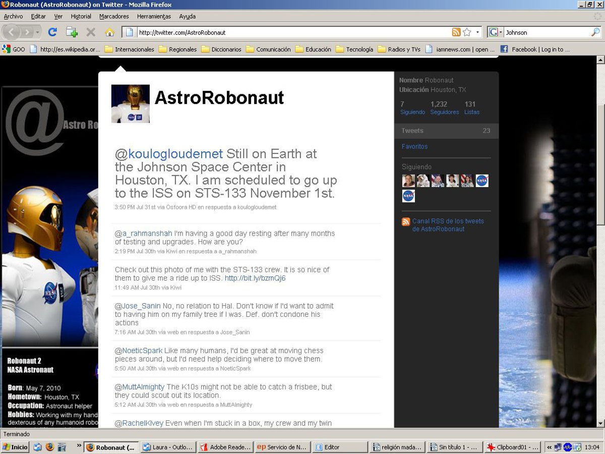Click the orange RSS icon in sidebar
Viewport: 605px width, 454px height.
(x=406, y=222)
